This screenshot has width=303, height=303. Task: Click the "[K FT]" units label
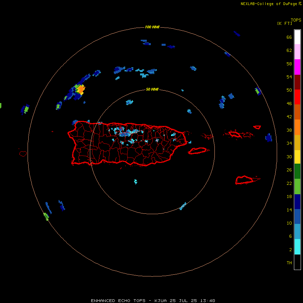(x=284, y=23)
